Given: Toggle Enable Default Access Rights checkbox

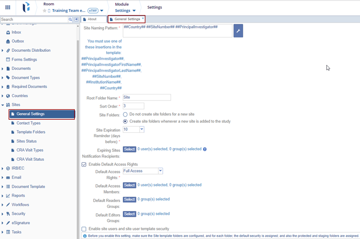Looking at the screenshot, I should click(x=84, y=164).
